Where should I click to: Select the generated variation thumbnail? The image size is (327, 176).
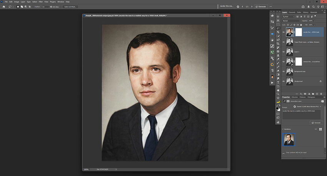tap(289, 140)
